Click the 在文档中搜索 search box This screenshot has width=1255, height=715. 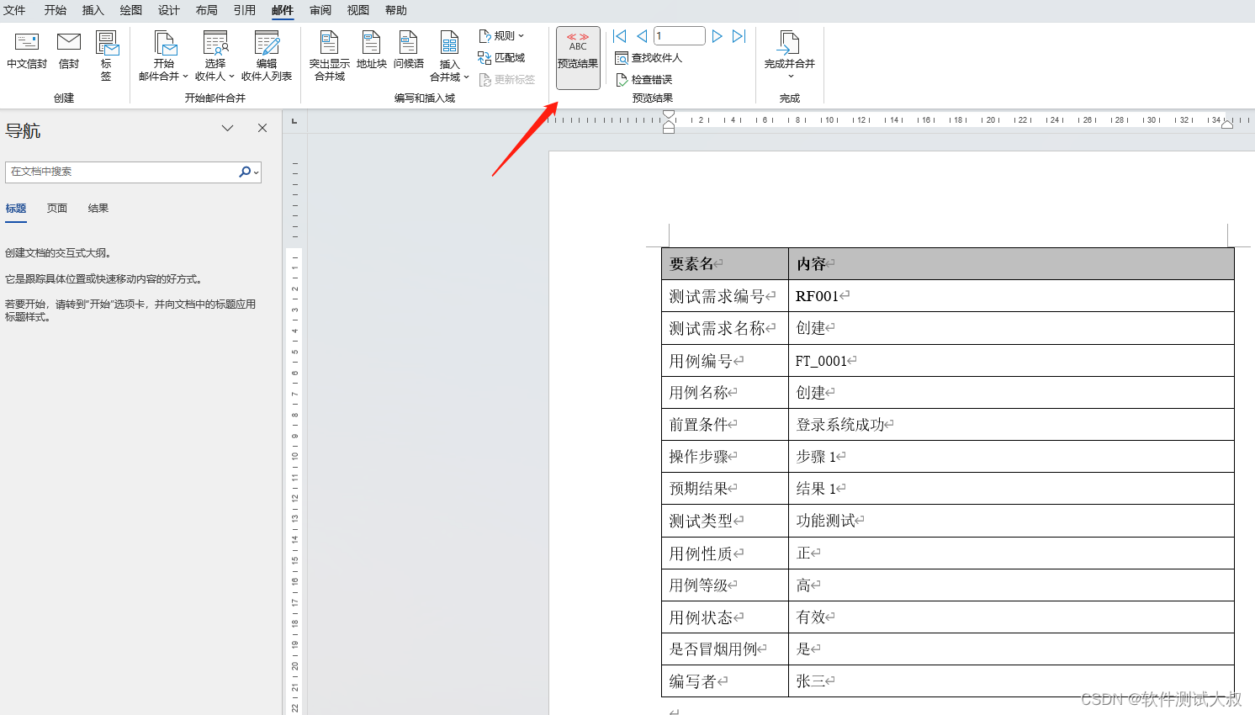(122, 172)
